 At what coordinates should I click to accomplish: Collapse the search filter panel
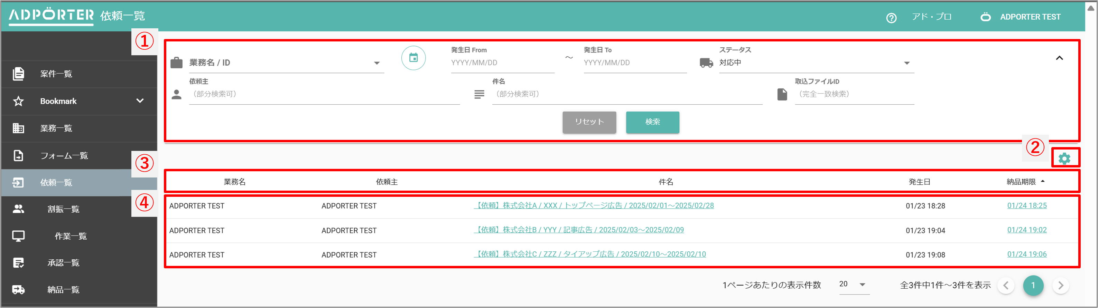click(1059, 58)
